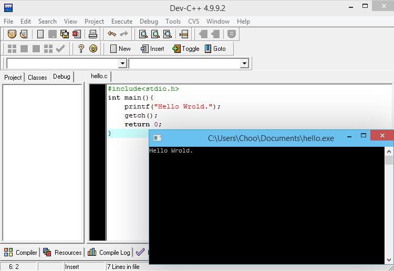The height and width of the screenshot is (271, 394).
Task: Minimize the hello.exe console window
Action: coord(349,136)
